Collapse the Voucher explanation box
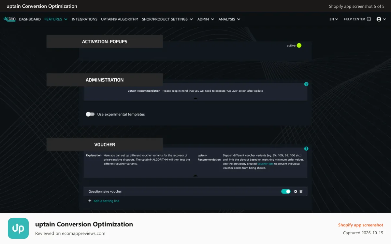The image size is (391, 244). (x=195, y=175)
